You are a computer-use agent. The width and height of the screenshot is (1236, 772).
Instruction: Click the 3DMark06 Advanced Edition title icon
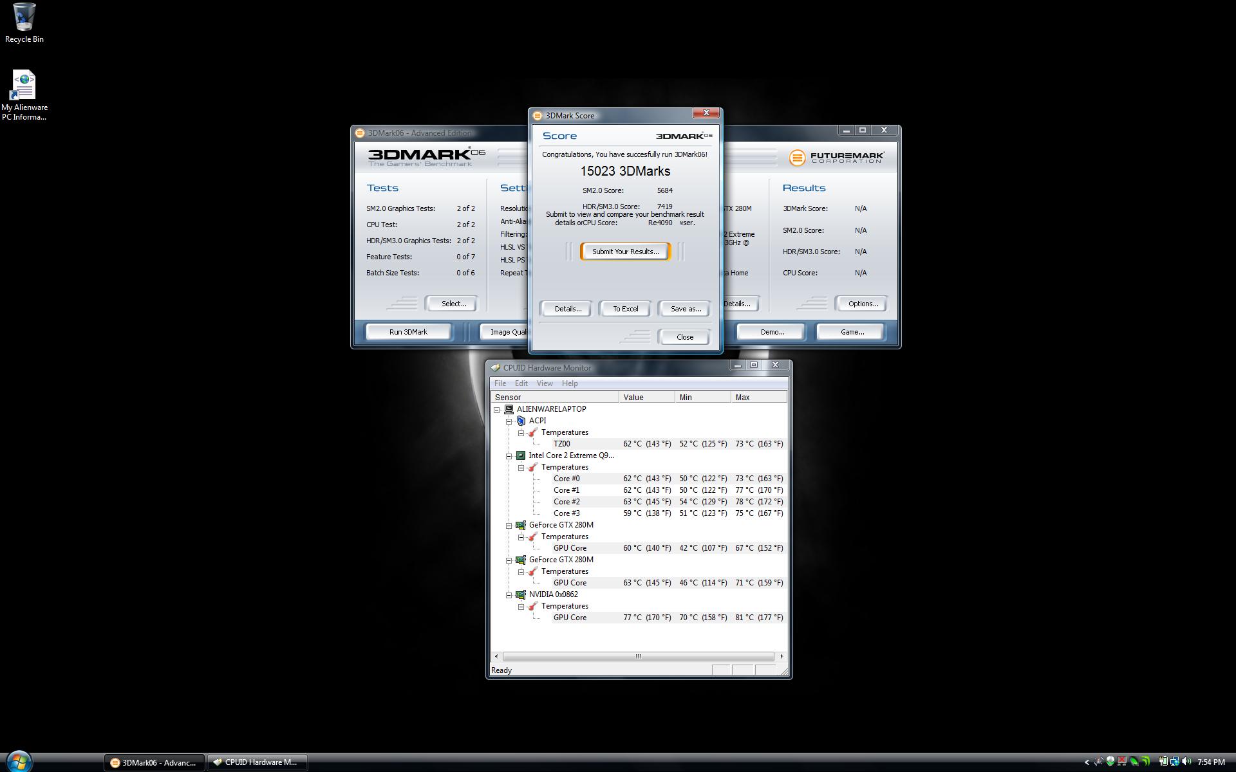360,133
